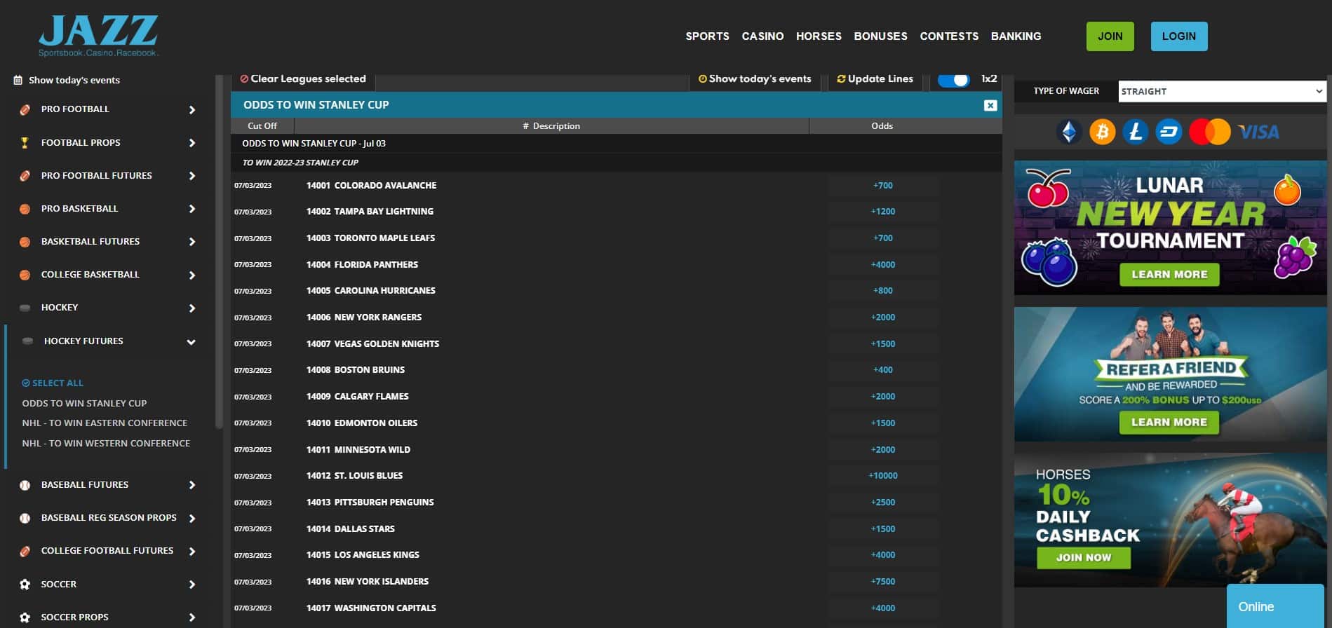The image size is (1332, 628).
Task: Click the Soccer ball icon
Action: tap(25, 585)
